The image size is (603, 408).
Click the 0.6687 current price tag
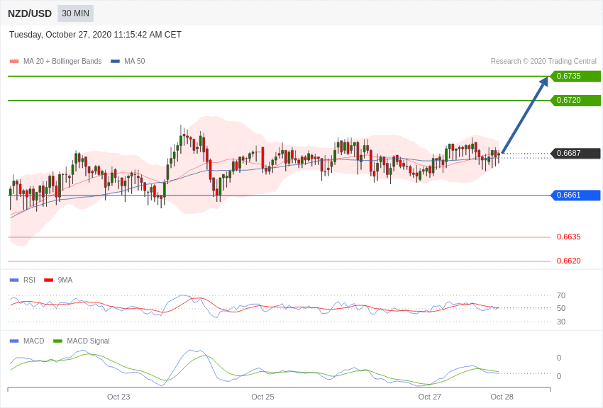coord(575,153)
